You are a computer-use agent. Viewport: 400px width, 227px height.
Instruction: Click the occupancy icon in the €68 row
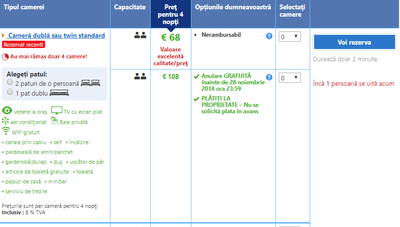140,35
